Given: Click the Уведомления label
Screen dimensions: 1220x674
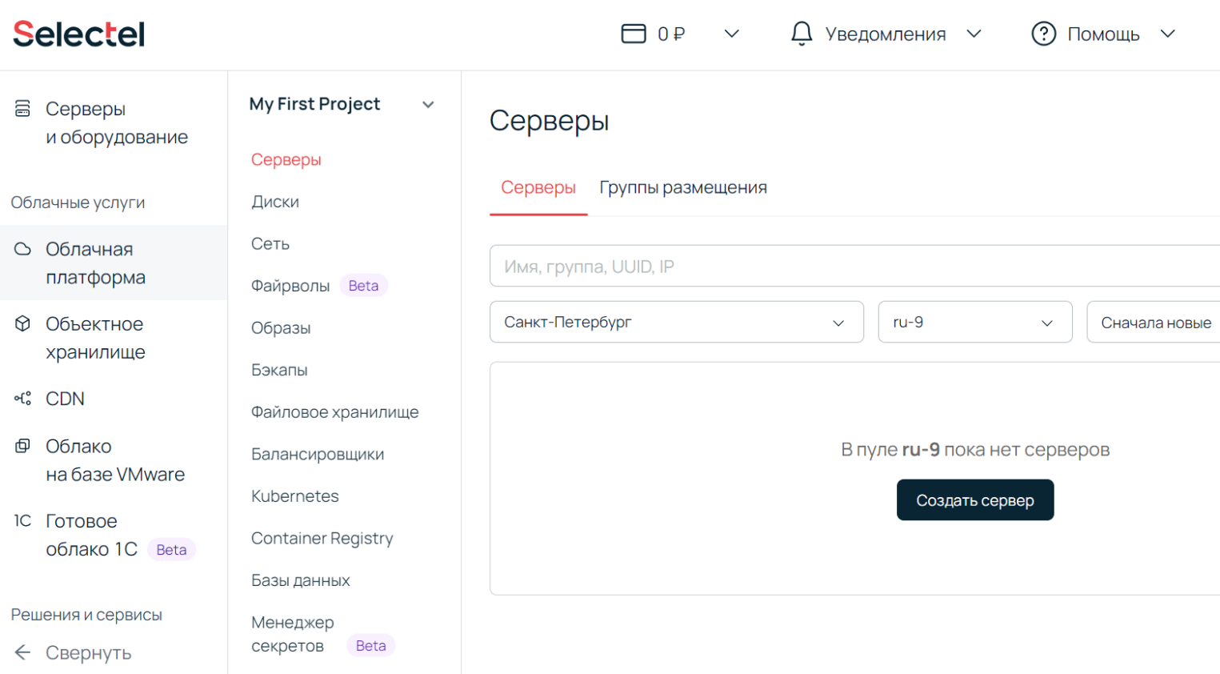Looking at the screenshot, I should click(886, 34).
